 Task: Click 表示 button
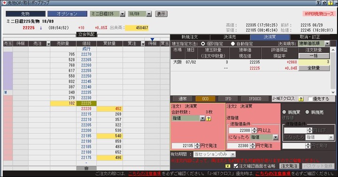(x=161, y=14)
